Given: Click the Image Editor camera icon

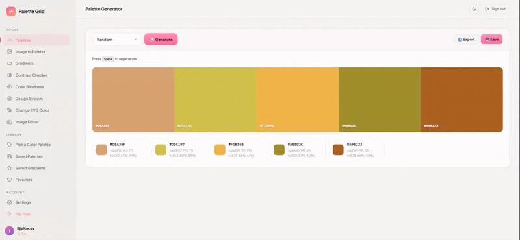Looking at the screenshot, I should (x=9, y=122).
